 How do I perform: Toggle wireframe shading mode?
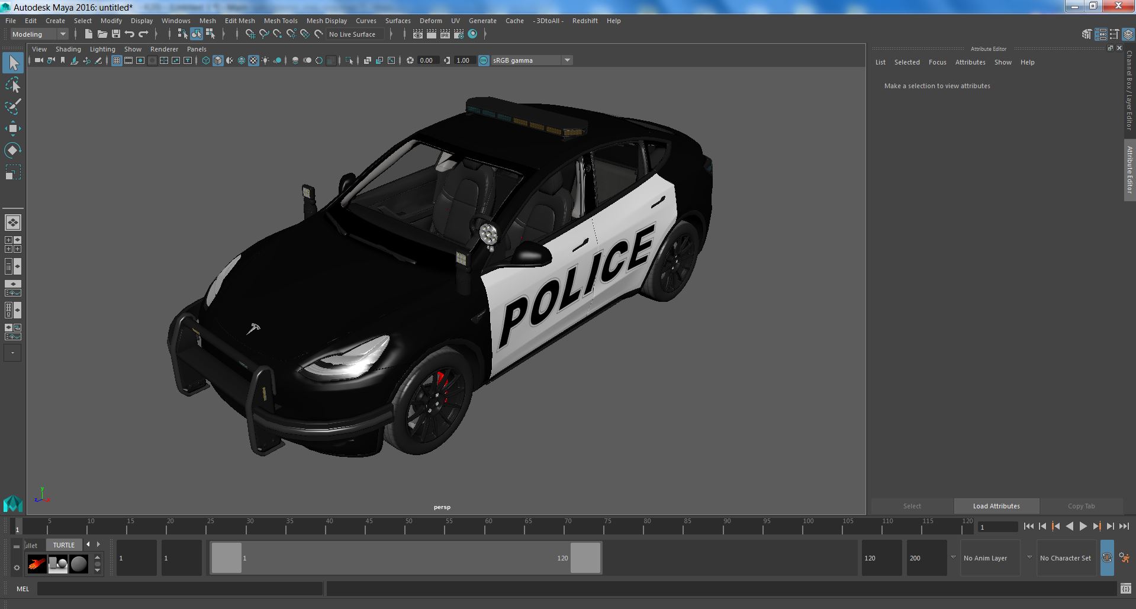point(206,60)
